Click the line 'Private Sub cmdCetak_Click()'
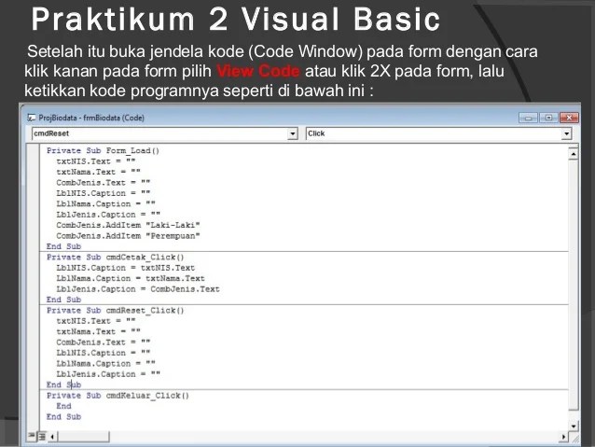The width and height of the screenshot is (595, 447). [116, 258]
